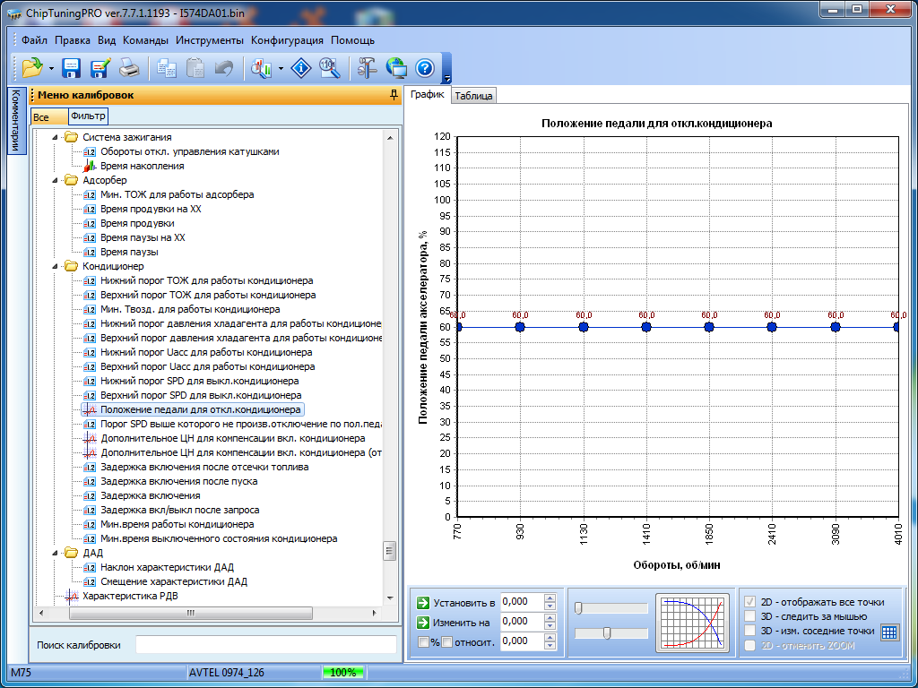Viewport: 918px width, 688px height.
Task: Click the Поиск калибровки search field
Action: pos(265,645)
